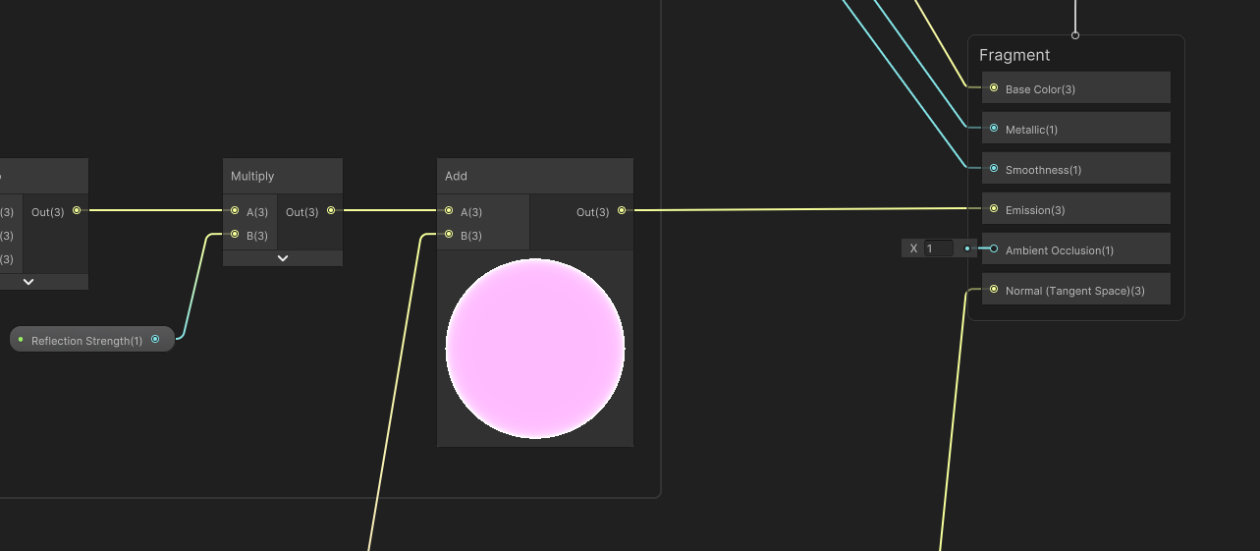This screenshot has width=1260, height=551.
Task: Expand the Multiply node preview chevron
Action: 283,258
